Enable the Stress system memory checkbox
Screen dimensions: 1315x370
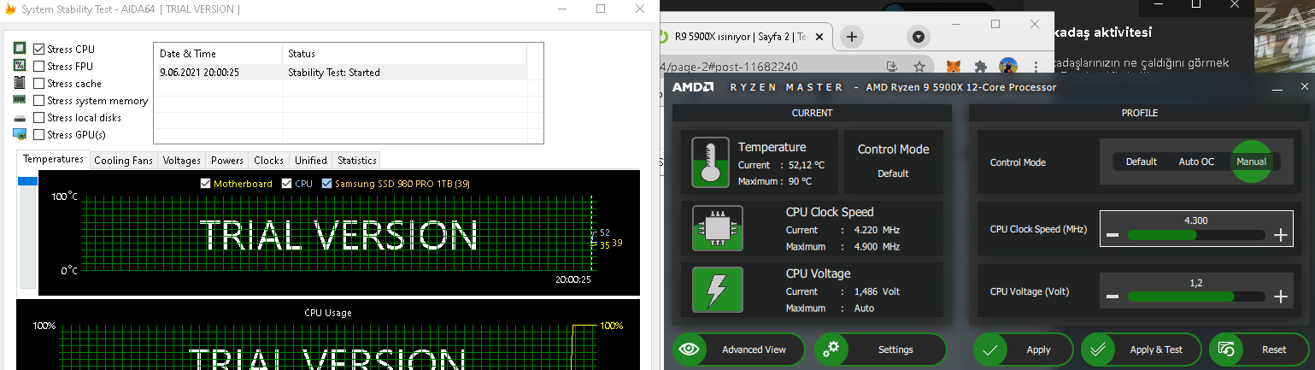[38, 100]
